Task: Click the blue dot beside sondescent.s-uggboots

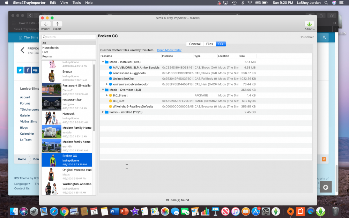Action: pos(110,73)
